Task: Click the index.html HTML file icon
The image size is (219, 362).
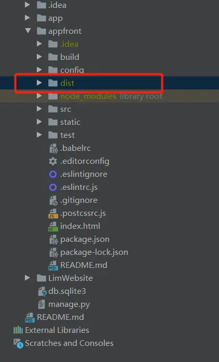Action: coord(53,226)
